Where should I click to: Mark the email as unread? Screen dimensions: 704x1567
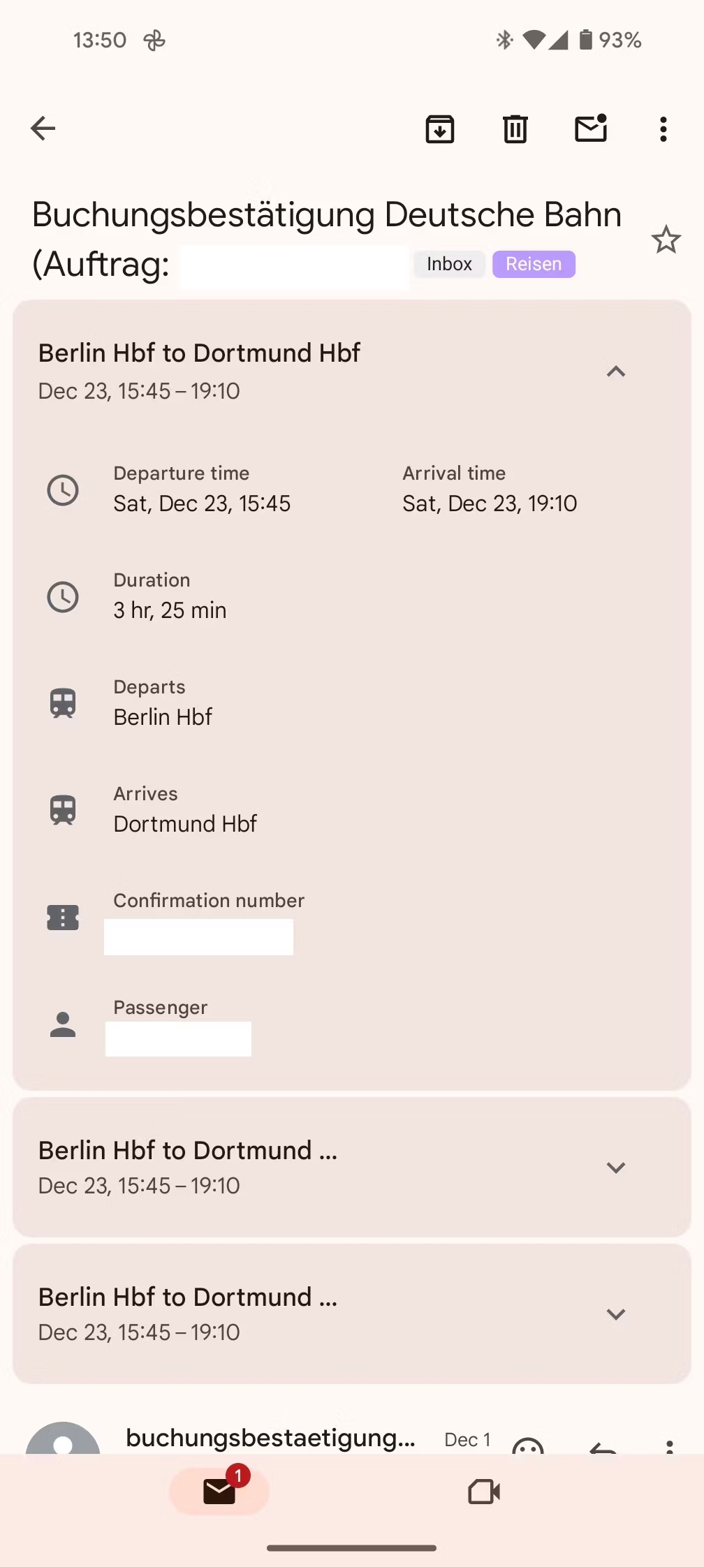click(591, 128)
